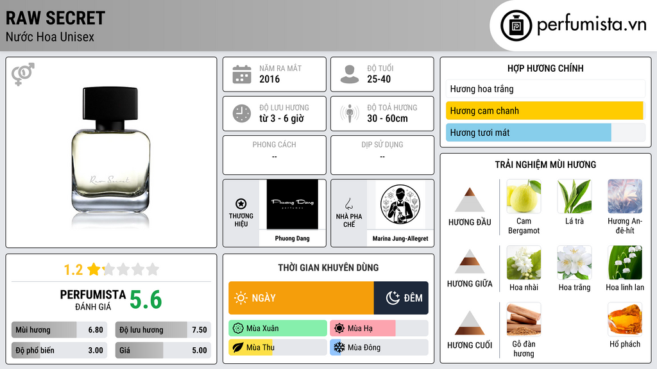Click the perfumista.vn bottle logo icon

pos(516,26)
